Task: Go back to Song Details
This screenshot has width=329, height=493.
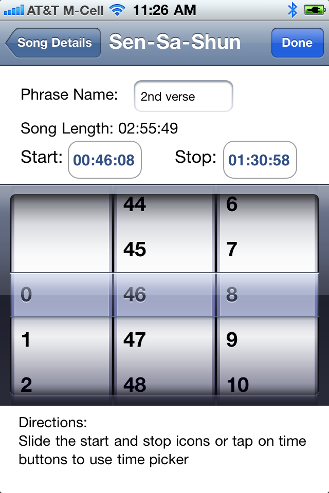Action: click(x=53, y=43)
